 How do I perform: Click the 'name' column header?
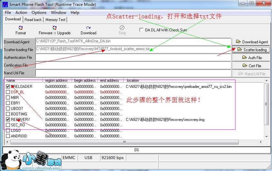click(x=24, y=80)
